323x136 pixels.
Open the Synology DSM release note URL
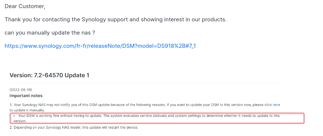(x=100, y=46)
